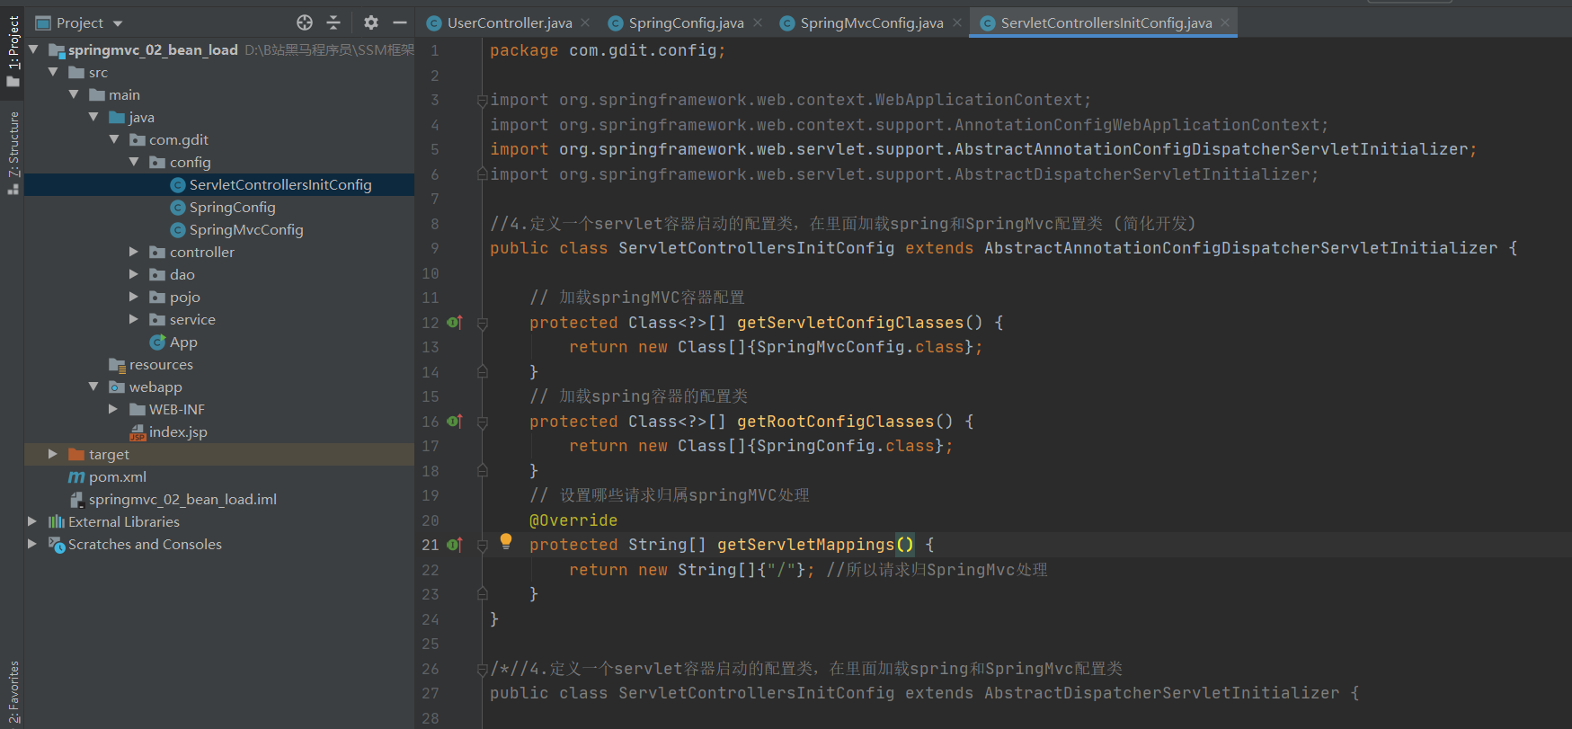Collapse the main folder
Image resolution: width=1572 pixels, height=729 pixels.
pyautogui.click(x=75, y=94)
